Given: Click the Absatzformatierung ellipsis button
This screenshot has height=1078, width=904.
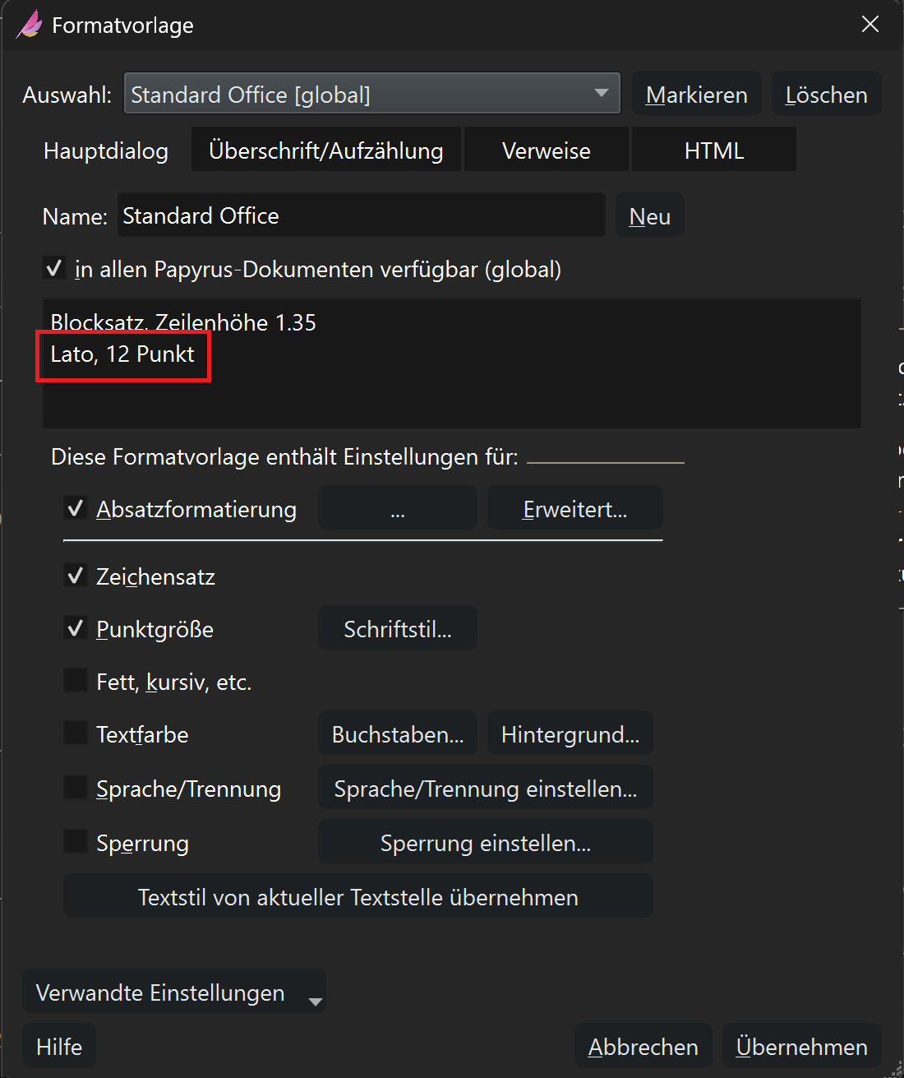Looking at the screenshot, I should pos(398,510).
